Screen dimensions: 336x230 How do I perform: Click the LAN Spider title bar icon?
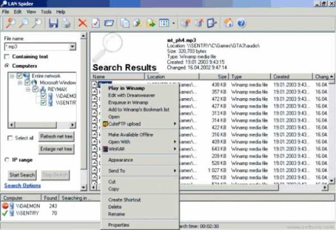[x=4, y=4]
